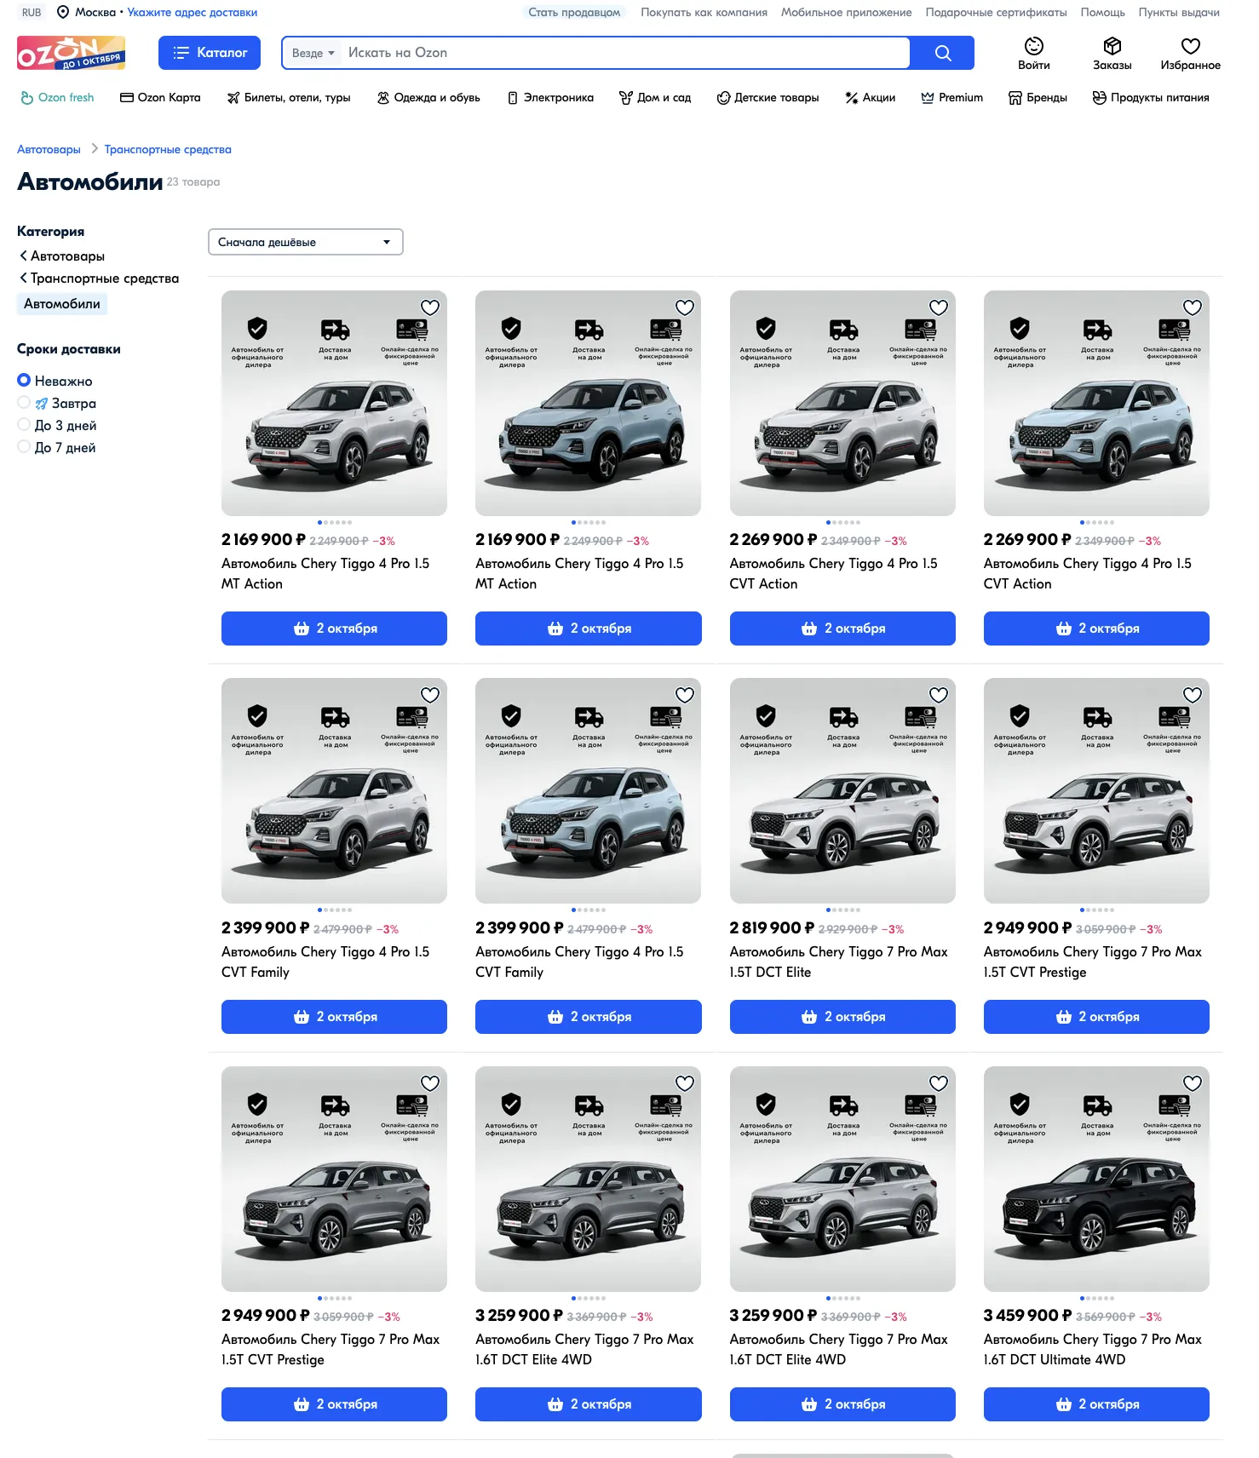Open Подарочные сертификаты link
This screenshot has width=1259, height=1458.
996,12
